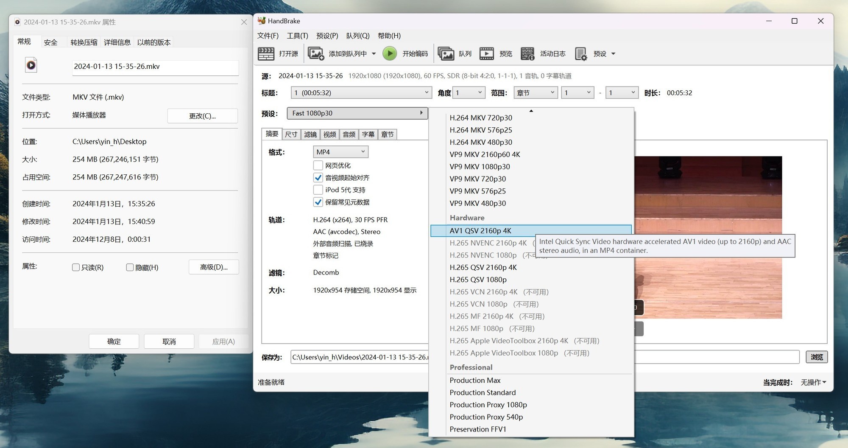The width and height of the screenshot is (848, 448).
Task: Toggle the 网页优化 checkbox
Action: point(318,165)
